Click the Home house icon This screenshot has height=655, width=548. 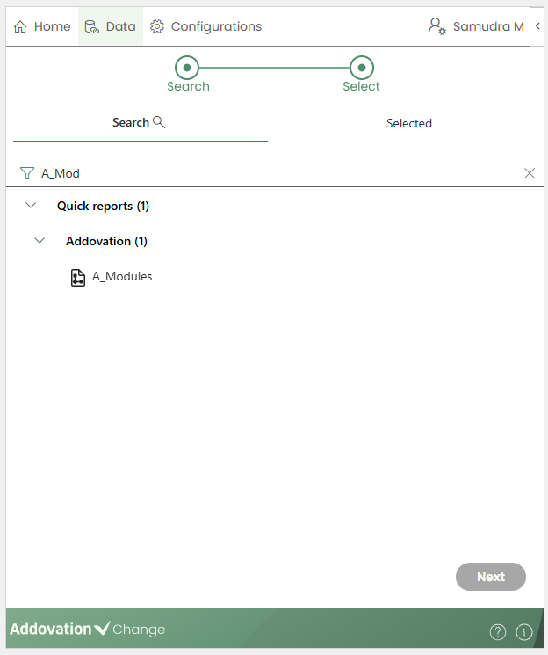(x=21, y=26)
